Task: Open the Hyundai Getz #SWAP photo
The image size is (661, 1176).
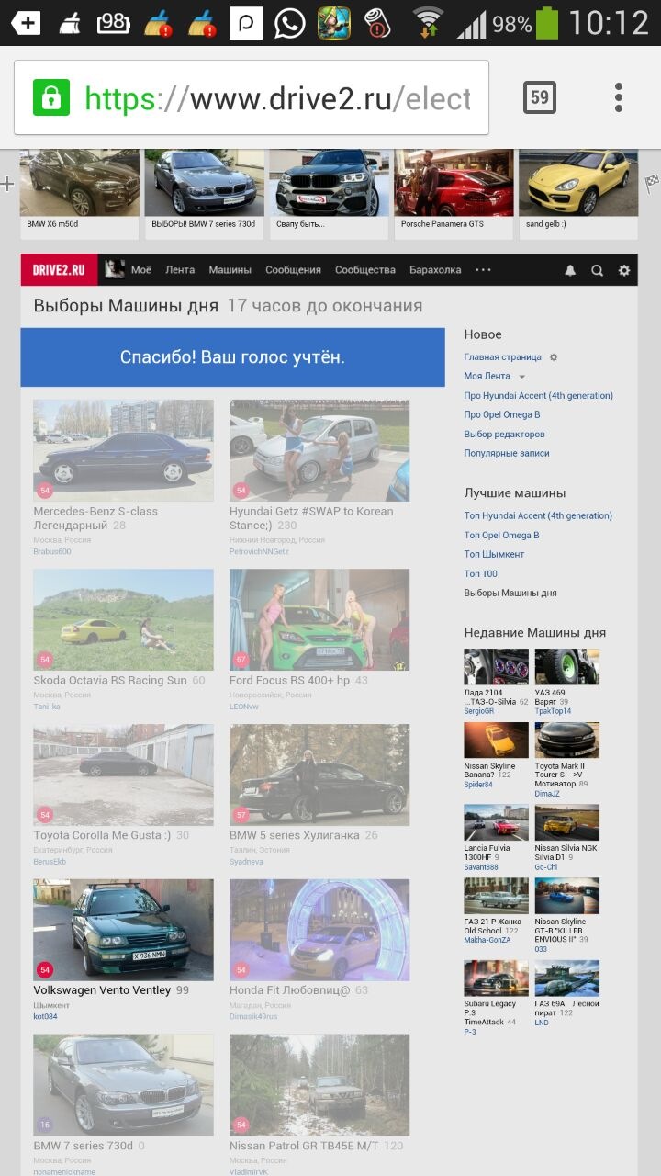Action: 319,450
